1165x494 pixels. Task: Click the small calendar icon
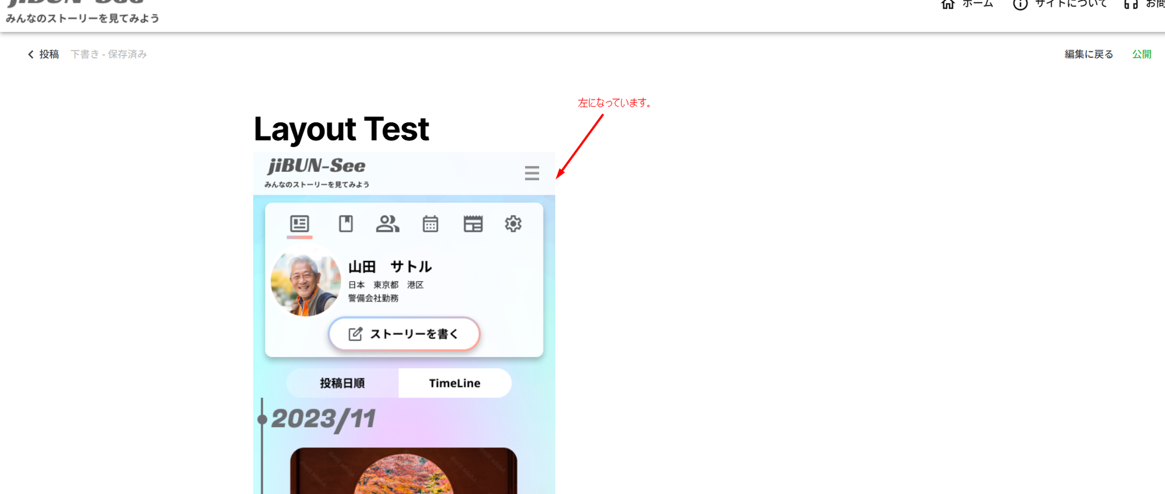[x=430, y=224]
